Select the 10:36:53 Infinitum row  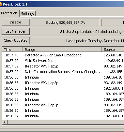[63, 99]
